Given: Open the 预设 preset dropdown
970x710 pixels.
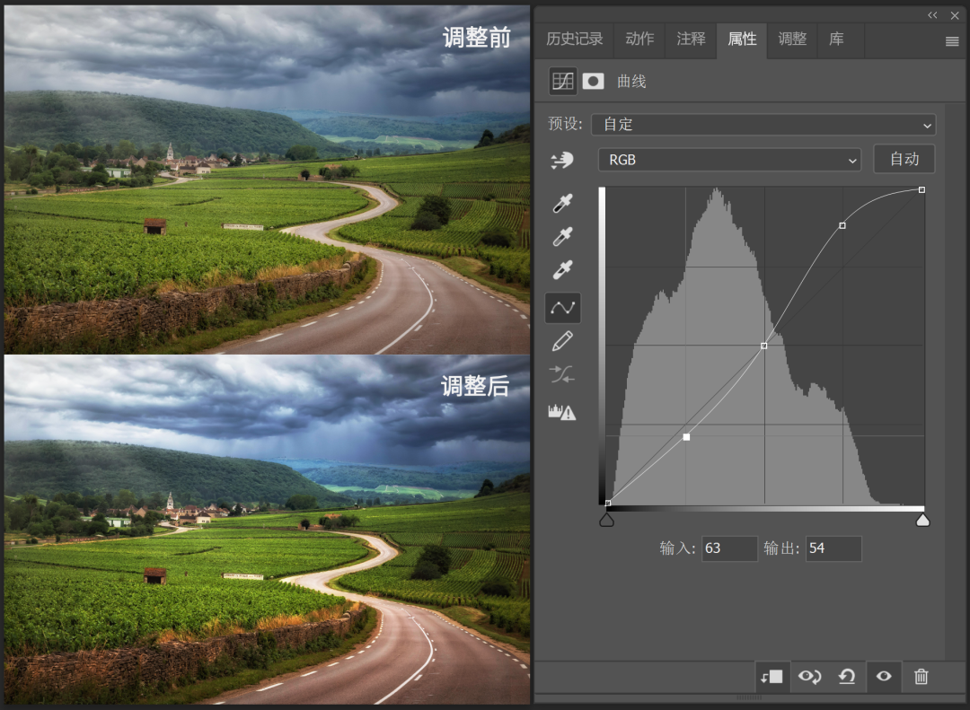Looking at the screenshot, I should 763,124.
